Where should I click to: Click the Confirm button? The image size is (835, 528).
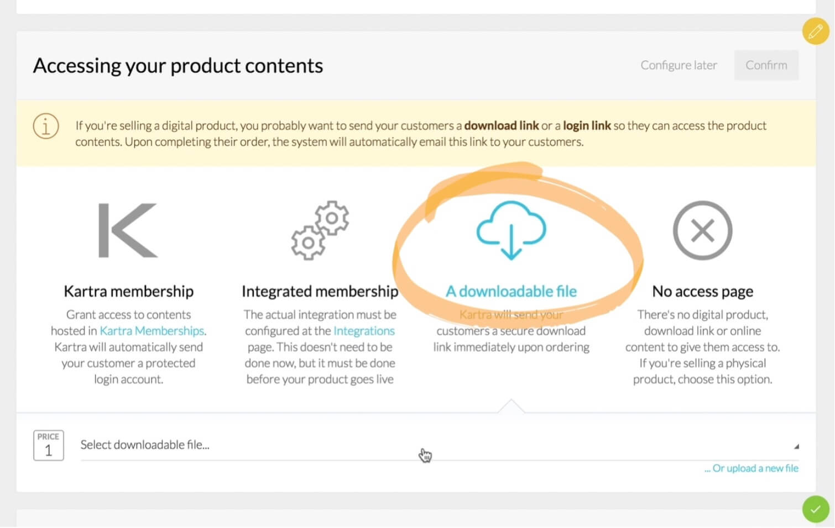coord(766,65)
